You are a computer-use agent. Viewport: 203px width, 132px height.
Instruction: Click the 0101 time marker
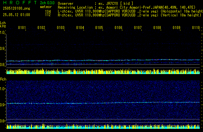pos(22,28)
